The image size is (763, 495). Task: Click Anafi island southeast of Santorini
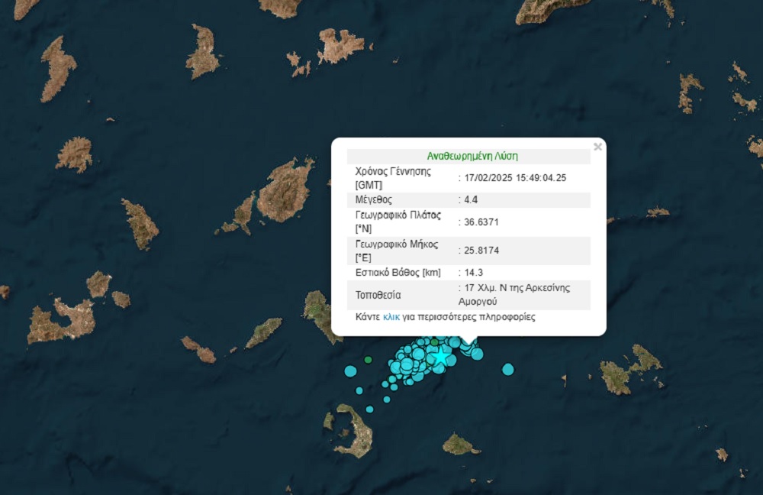460,445
